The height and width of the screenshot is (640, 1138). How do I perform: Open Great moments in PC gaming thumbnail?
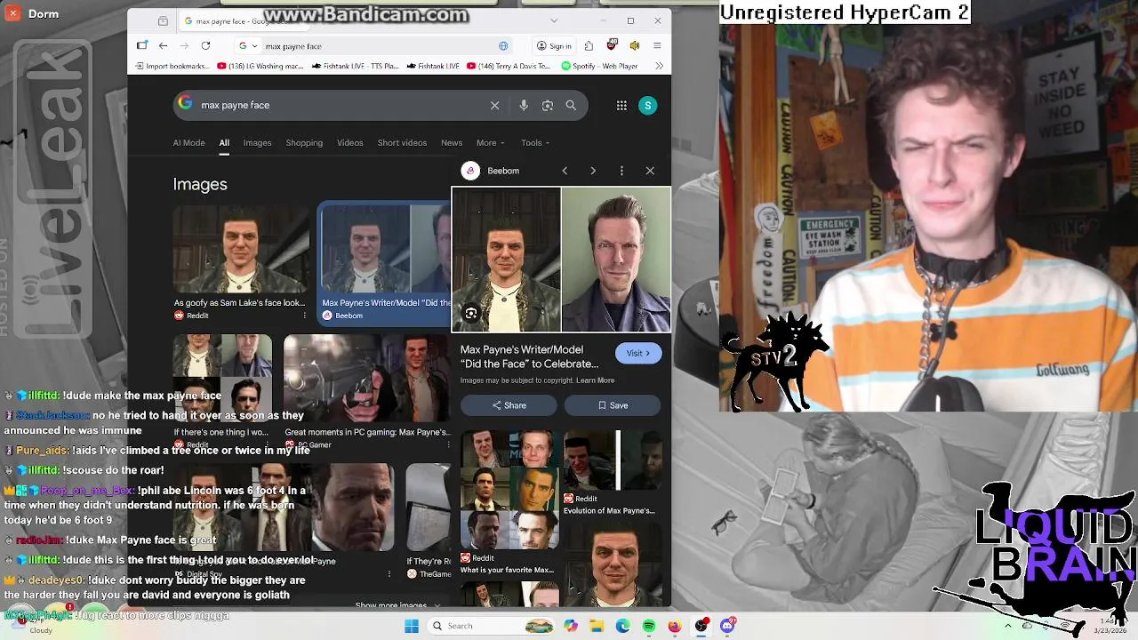[x=366, y=378]
